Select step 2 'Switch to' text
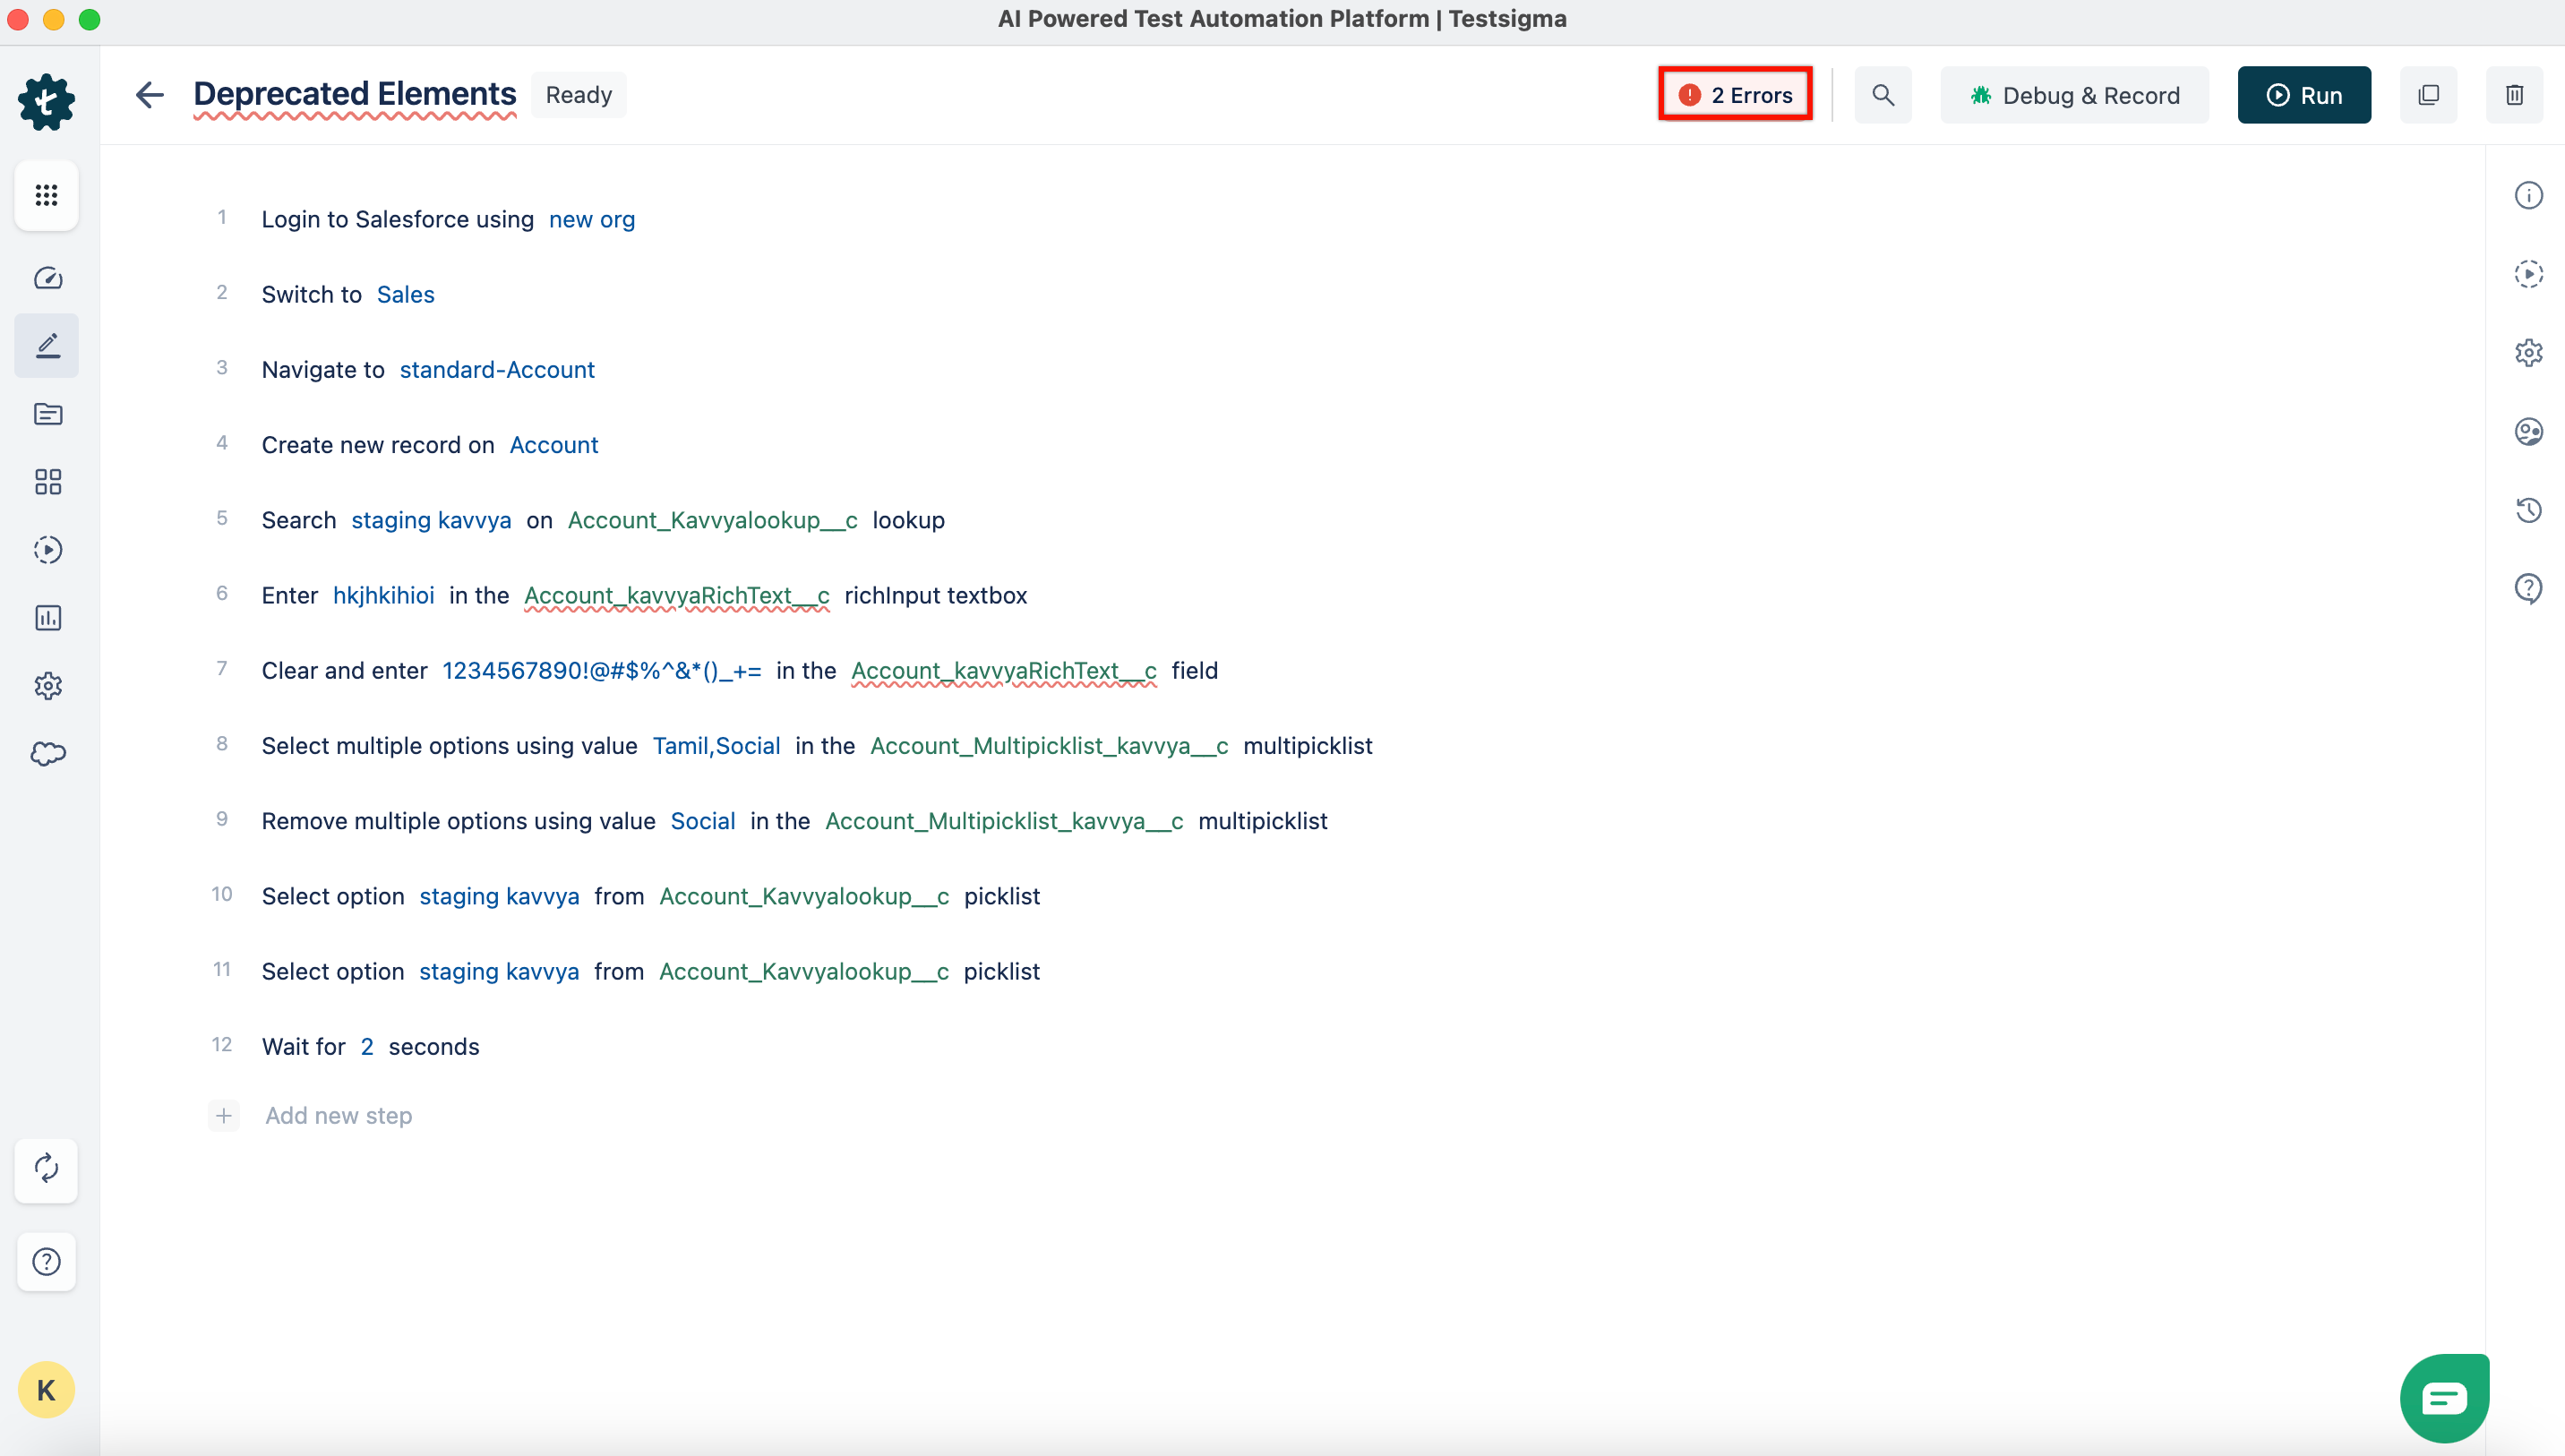Screen dimensions: 2565x1456 312,295
